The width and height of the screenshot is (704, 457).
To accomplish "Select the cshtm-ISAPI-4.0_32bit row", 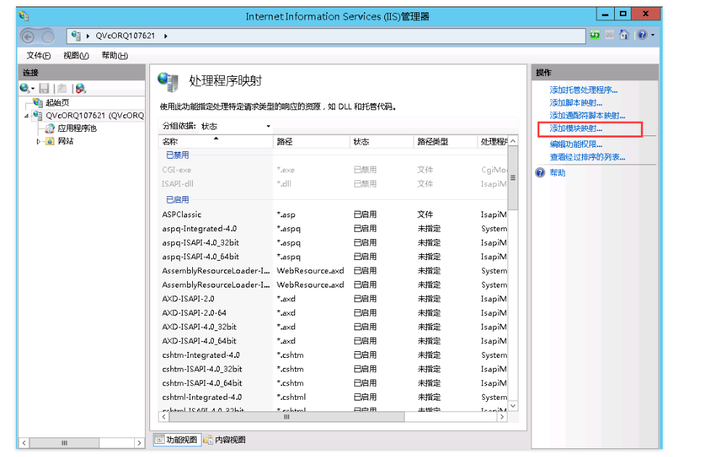I will pyautogui.click(x=333, y=369).
